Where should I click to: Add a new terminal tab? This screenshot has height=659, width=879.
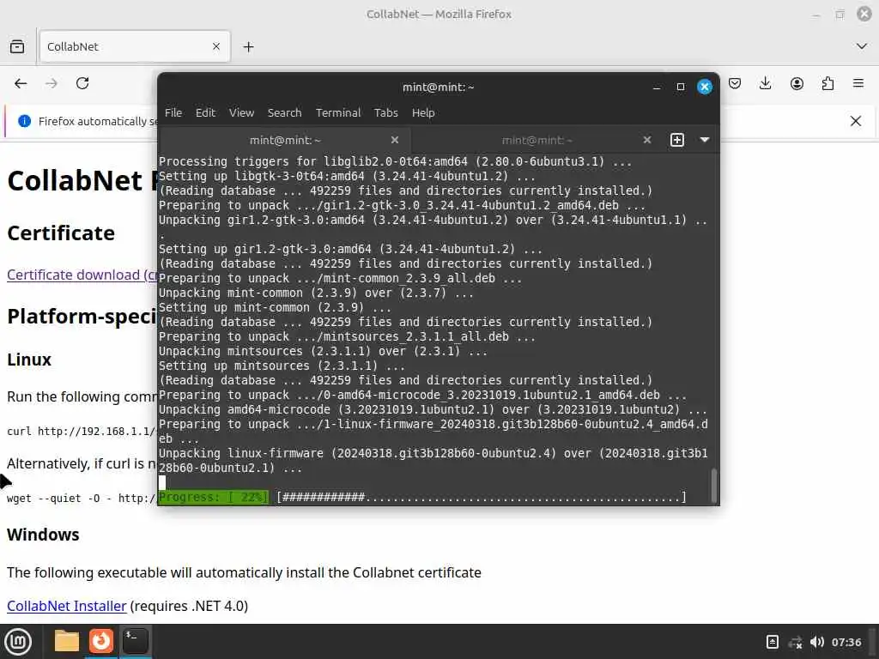[x=677, y=140]
